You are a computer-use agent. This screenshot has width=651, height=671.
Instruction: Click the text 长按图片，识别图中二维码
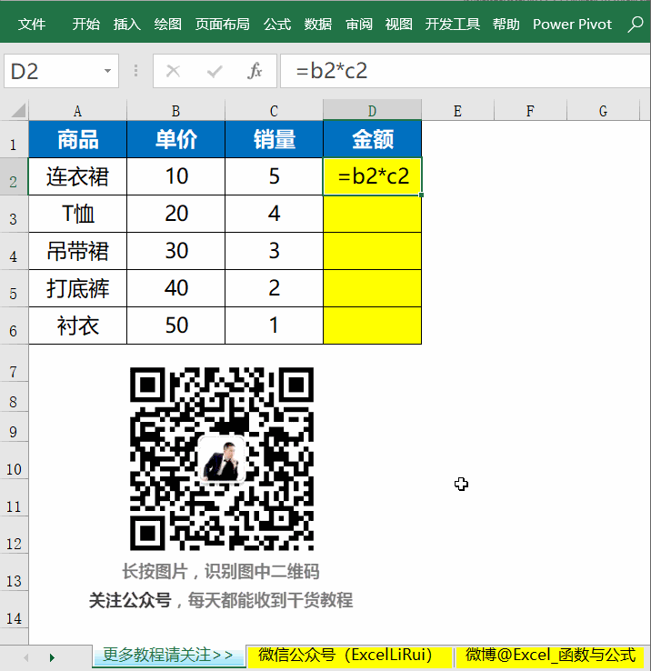[221, 572]
